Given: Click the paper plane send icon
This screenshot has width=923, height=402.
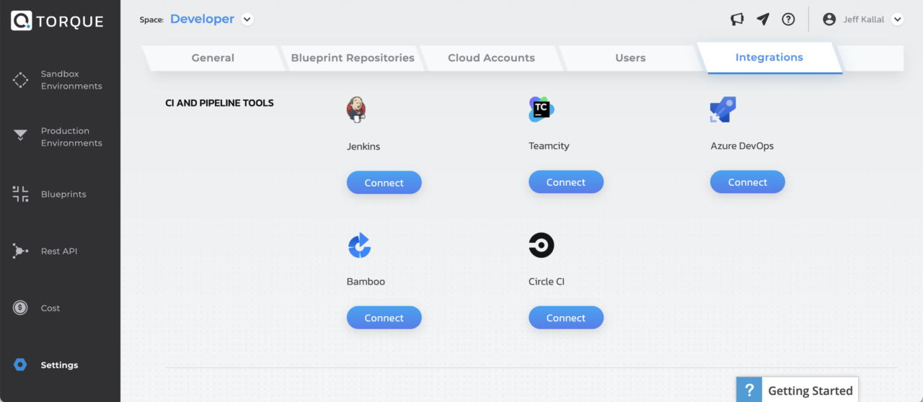Looking at the screenshot, I should 763,19.
